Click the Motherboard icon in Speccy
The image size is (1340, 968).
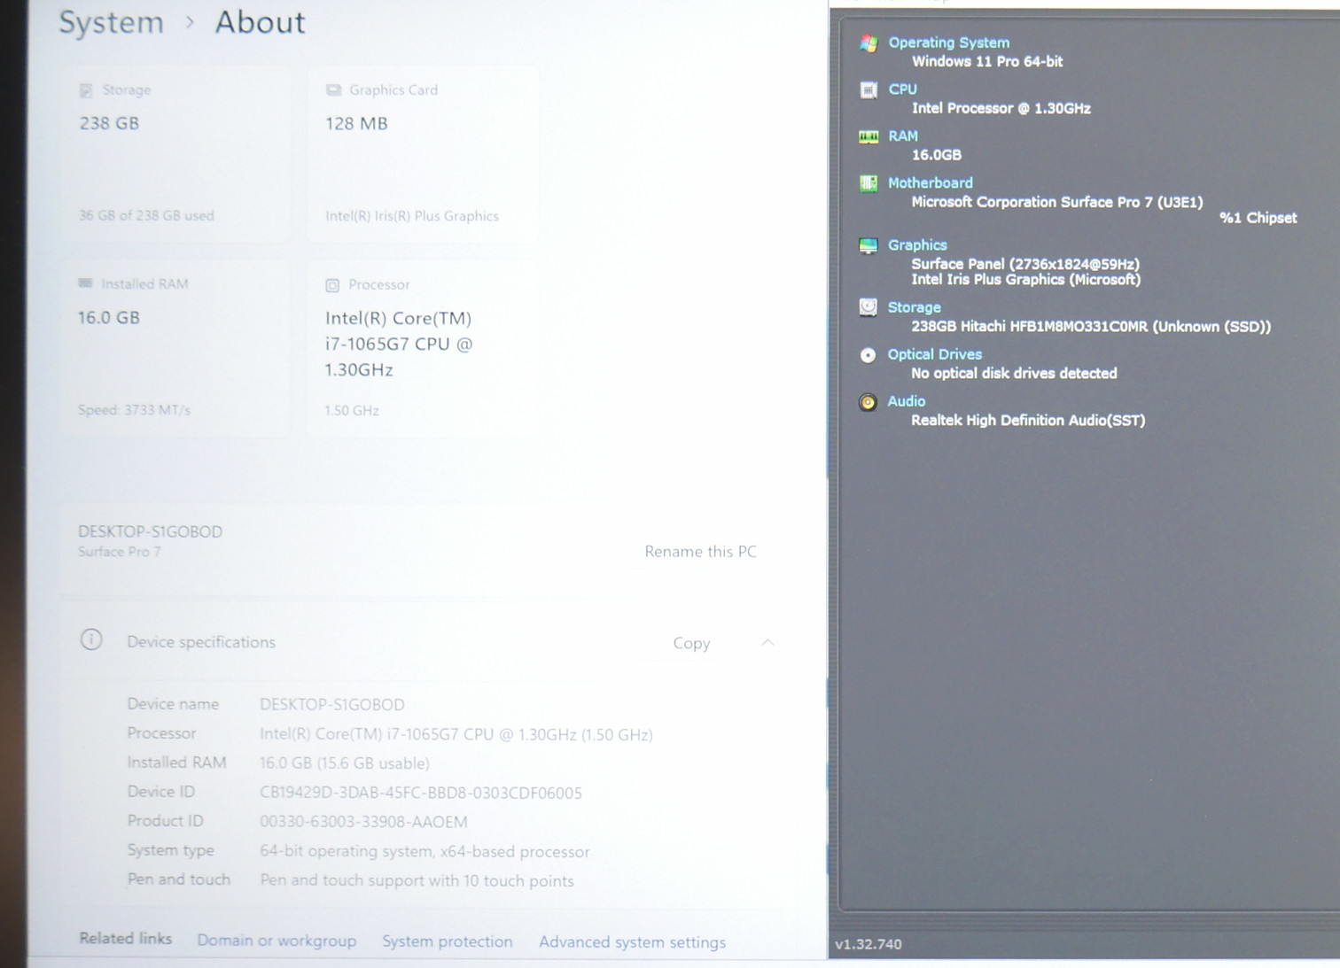869,183
